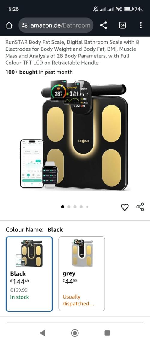Viewport: 150px width, 342px height.
Task: Tap €144.49 Black price label
Action: (20, 282)
